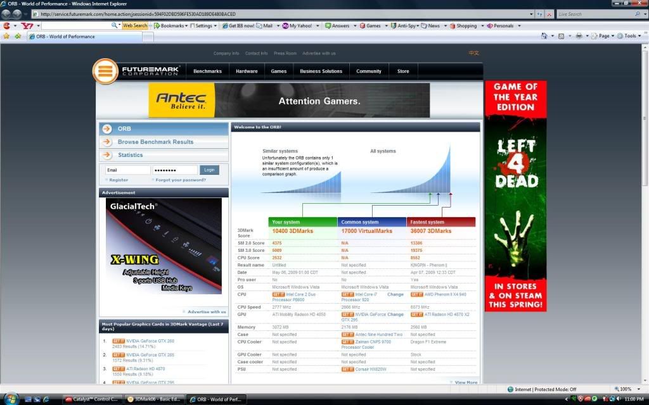649x405 pixels.
Task: Click the Yahoo toolbar search text box
Action: click(x=76, y=25)
